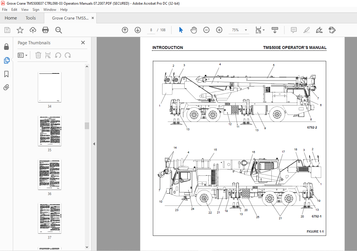Activate the hand pan tool
The image size is (357, 251).
(194, 30)
